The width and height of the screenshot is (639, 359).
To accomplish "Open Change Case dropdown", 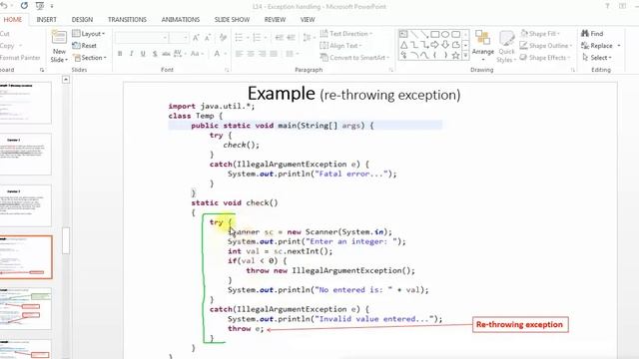I will point(197,53).
